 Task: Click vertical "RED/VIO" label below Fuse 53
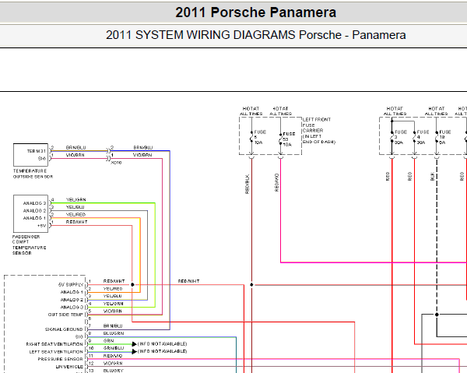click(276, 182)
